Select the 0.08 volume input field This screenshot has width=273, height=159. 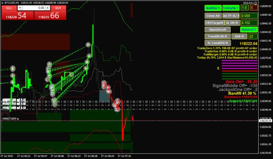[x=34, y=8]
